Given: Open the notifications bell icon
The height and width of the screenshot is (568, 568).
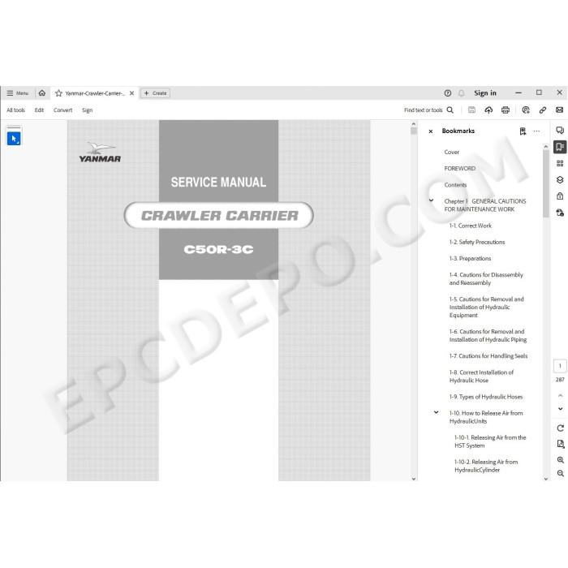Looking at the screenshot, I should point(461,93).
